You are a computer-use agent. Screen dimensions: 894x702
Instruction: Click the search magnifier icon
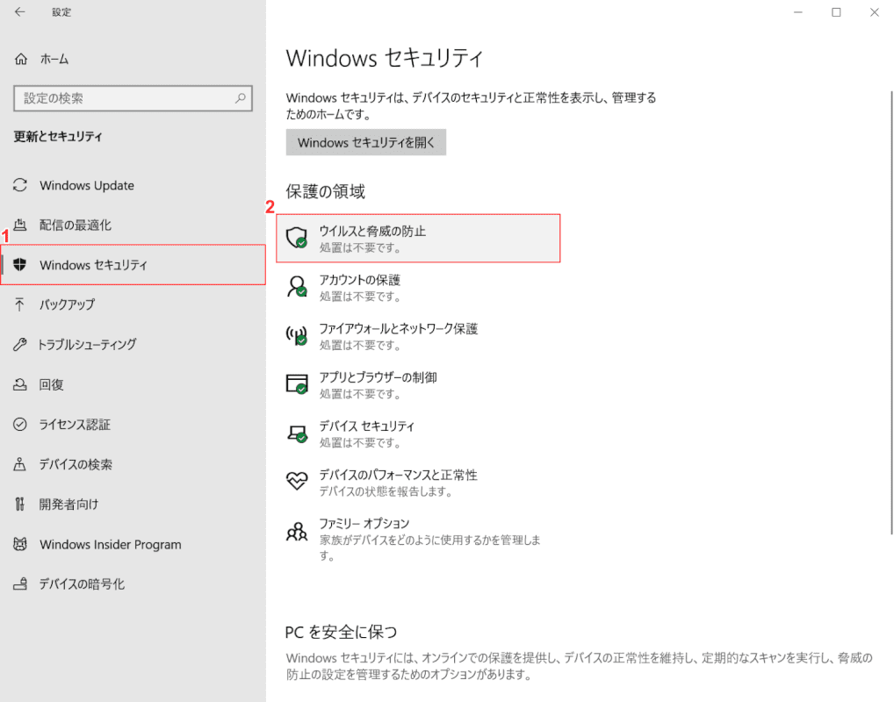[241, 98]
